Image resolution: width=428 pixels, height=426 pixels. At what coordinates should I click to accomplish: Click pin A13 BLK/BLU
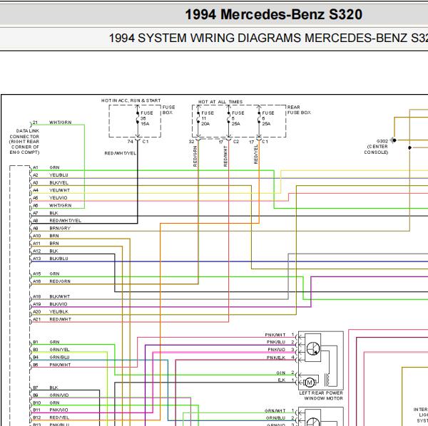click(50, 259)
